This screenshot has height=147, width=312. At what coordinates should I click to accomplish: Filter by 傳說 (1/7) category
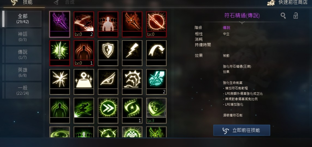pos(23,54)
